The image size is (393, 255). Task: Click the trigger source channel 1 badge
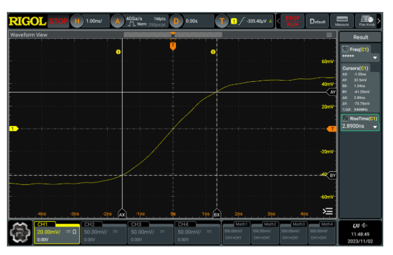point(234,21)
